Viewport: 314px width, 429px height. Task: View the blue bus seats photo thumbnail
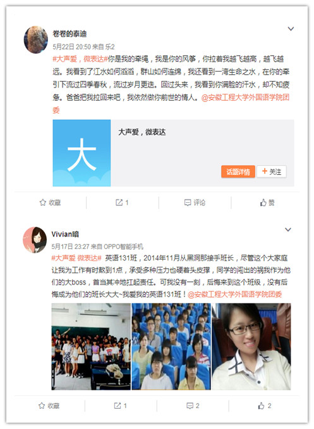tap(171, 347)
